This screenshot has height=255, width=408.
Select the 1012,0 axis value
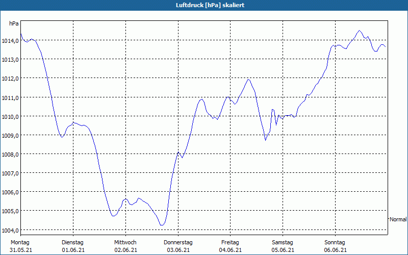point(10,79)
